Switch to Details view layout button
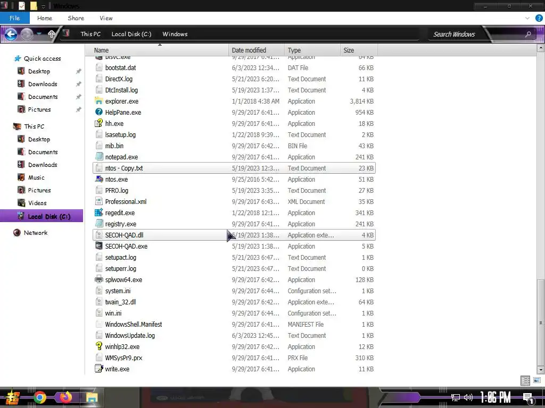 tap(525, 380)
